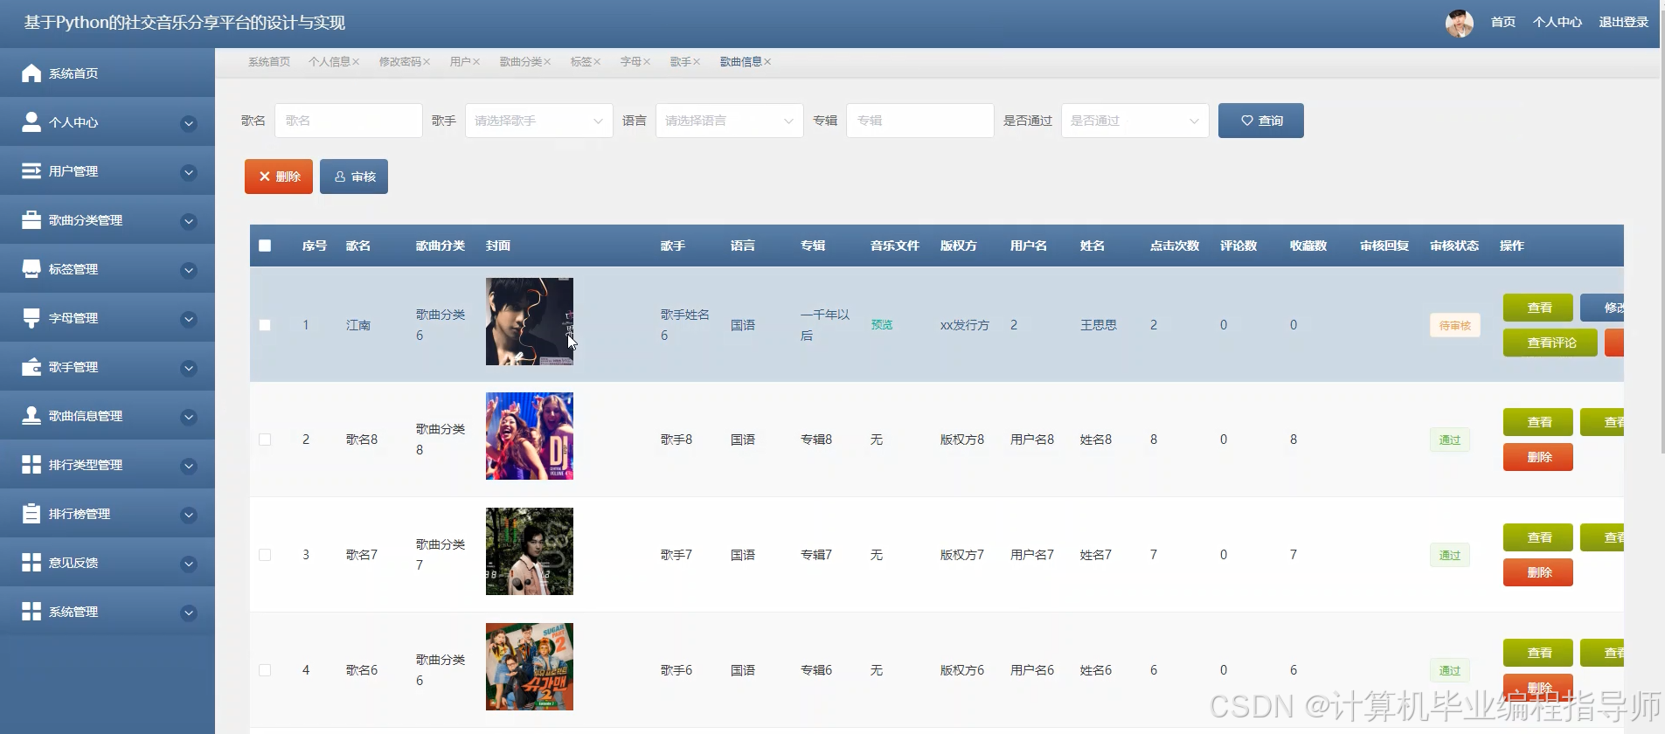The width and height of the screenshot is (1665, 734).
Task: Expand 个人中心 with its chevron
Action: click(x=189, y=123)
